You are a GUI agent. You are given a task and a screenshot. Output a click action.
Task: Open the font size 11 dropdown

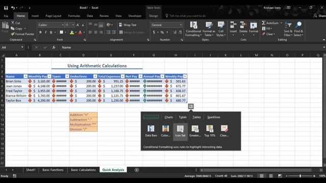pyautogui.click(x=73, y=25)
